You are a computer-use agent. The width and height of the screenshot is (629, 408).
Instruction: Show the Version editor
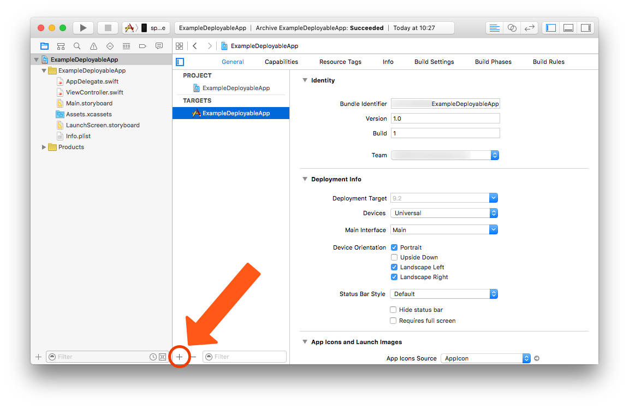point(530,28)
